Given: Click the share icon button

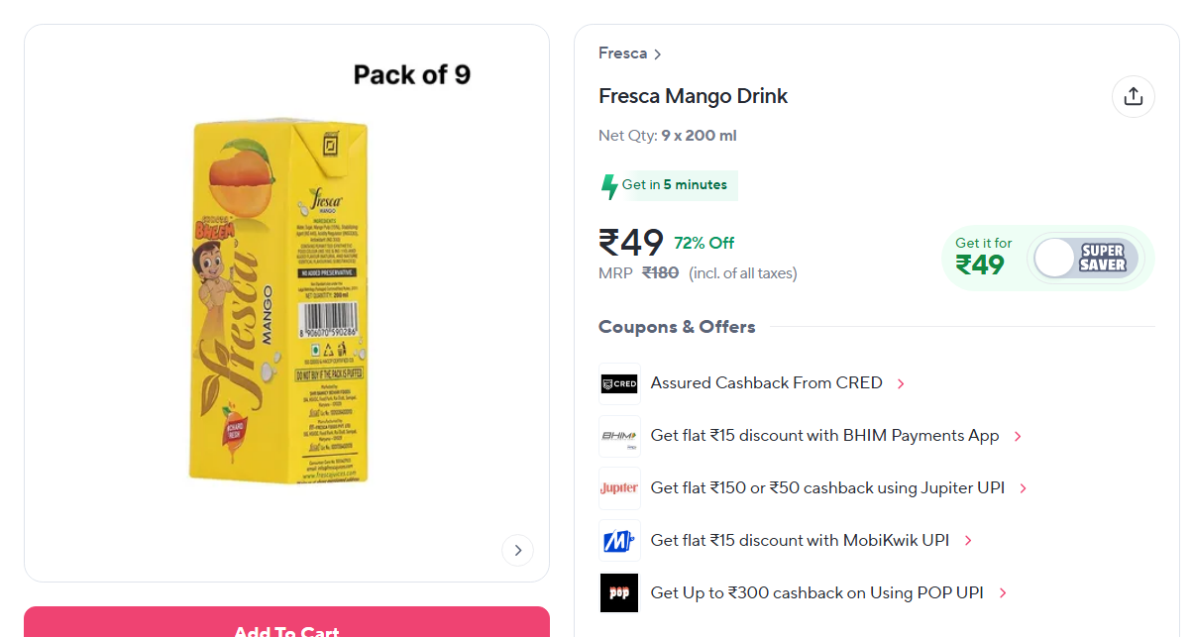Looking at the screenshot, I should coord(1134,96).
